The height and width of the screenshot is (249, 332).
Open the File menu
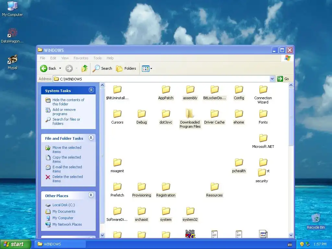click(x=42, y=58)
